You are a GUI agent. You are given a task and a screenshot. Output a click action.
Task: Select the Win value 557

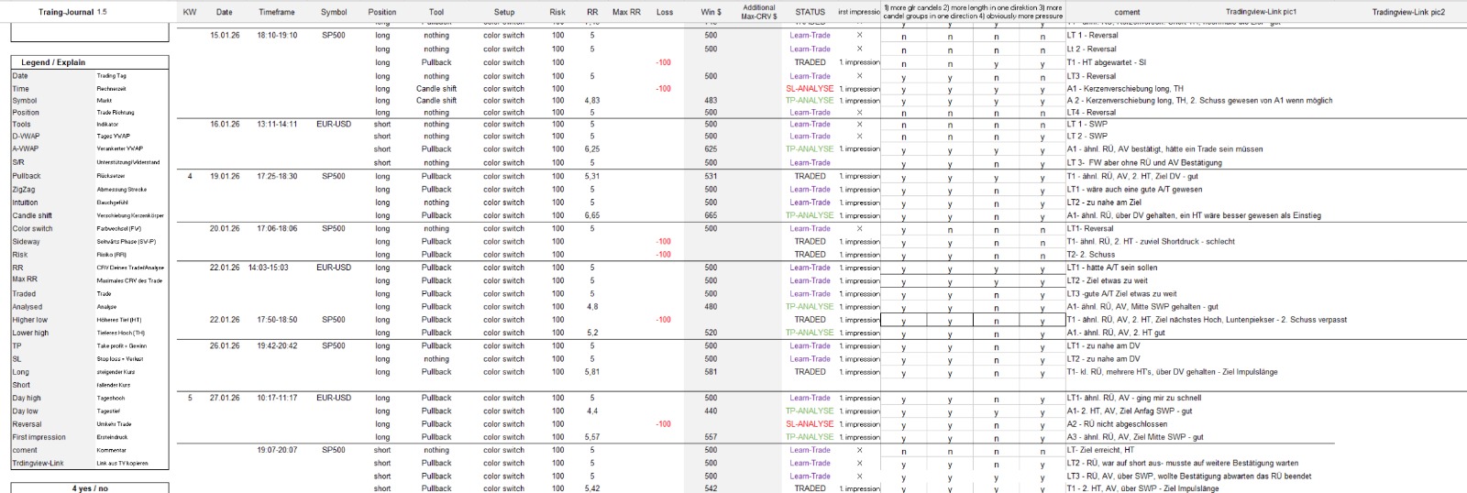click(711, 437)
